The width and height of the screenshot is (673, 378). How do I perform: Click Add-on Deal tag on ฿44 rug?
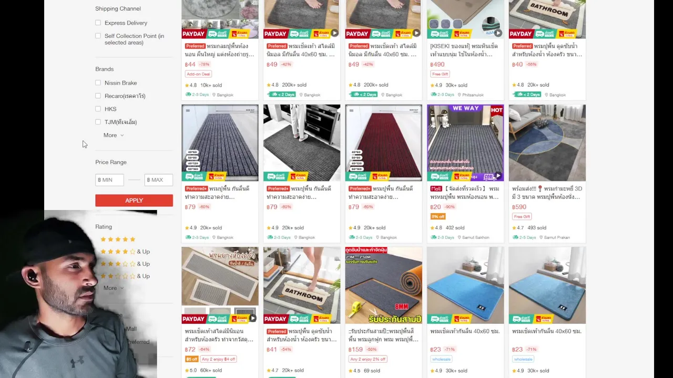point(198,74)
